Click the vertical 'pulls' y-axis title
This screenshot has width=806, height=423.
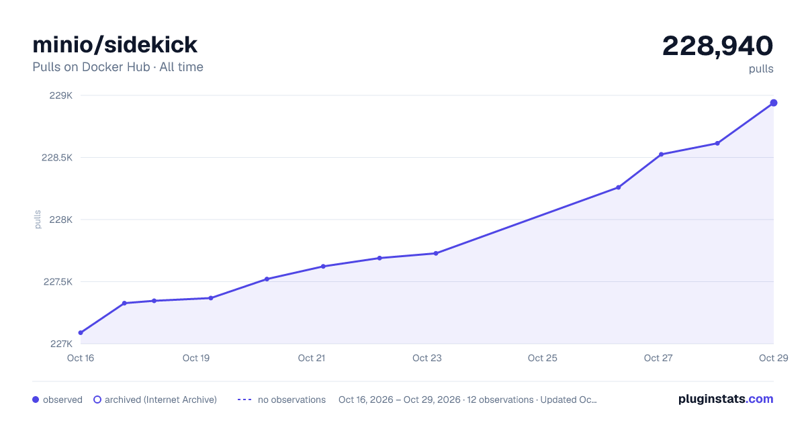pos(38,220)
